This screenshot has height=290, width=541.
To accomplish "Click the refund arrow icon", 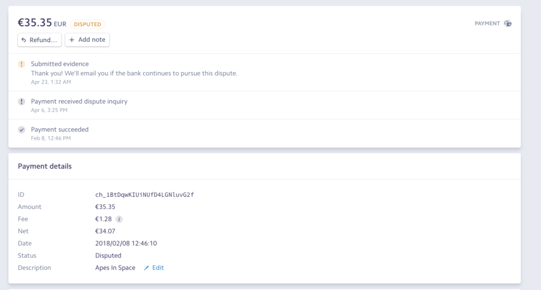I will [24, 40].
